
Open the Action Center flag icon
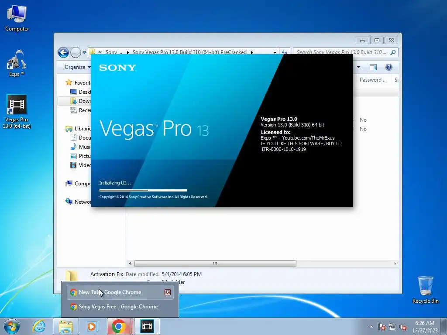click(x=382, y=327)
